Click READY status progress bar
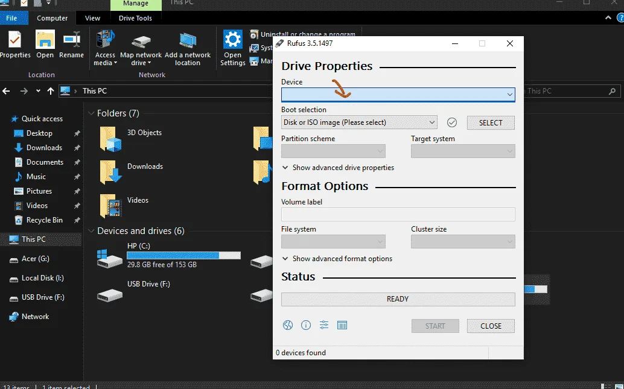The height and width of the screenshot is (389, 624). (x=398, y=299)
